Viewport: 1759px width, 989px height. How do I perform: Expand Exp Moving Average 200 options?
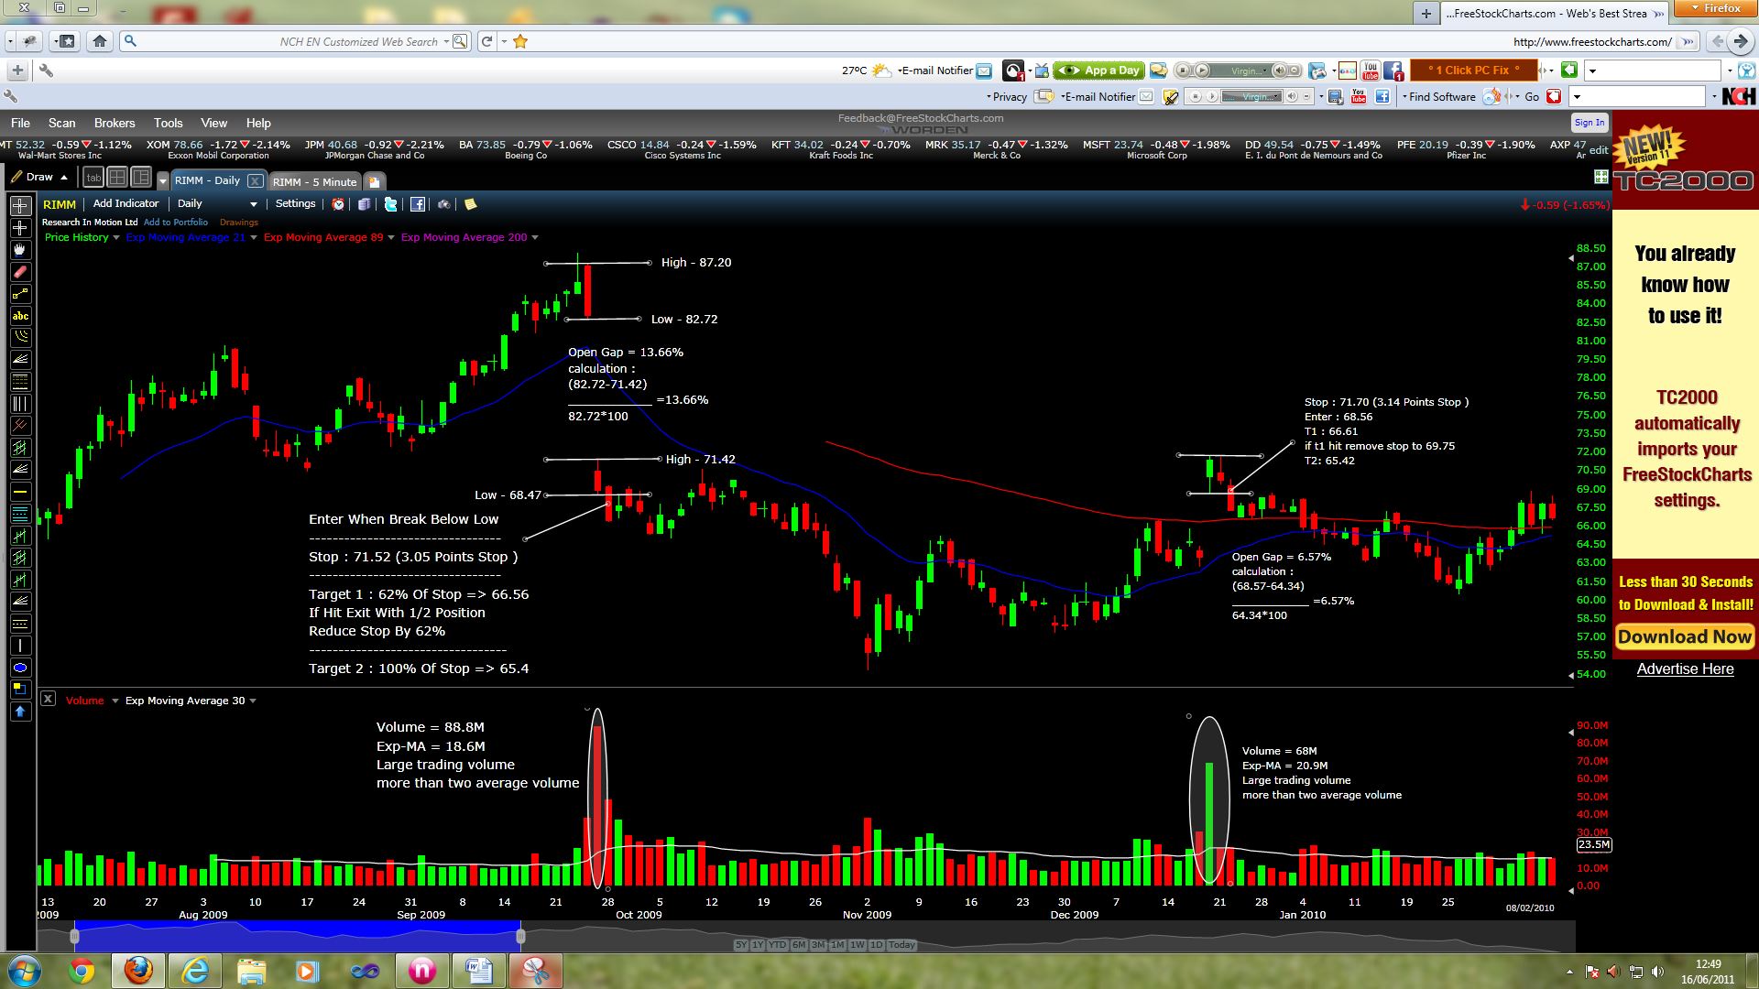535,238
